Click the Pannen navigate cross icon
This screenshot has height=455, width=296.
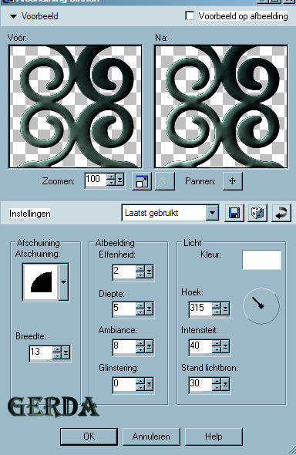pyautogui.click(x=233, y=181)
